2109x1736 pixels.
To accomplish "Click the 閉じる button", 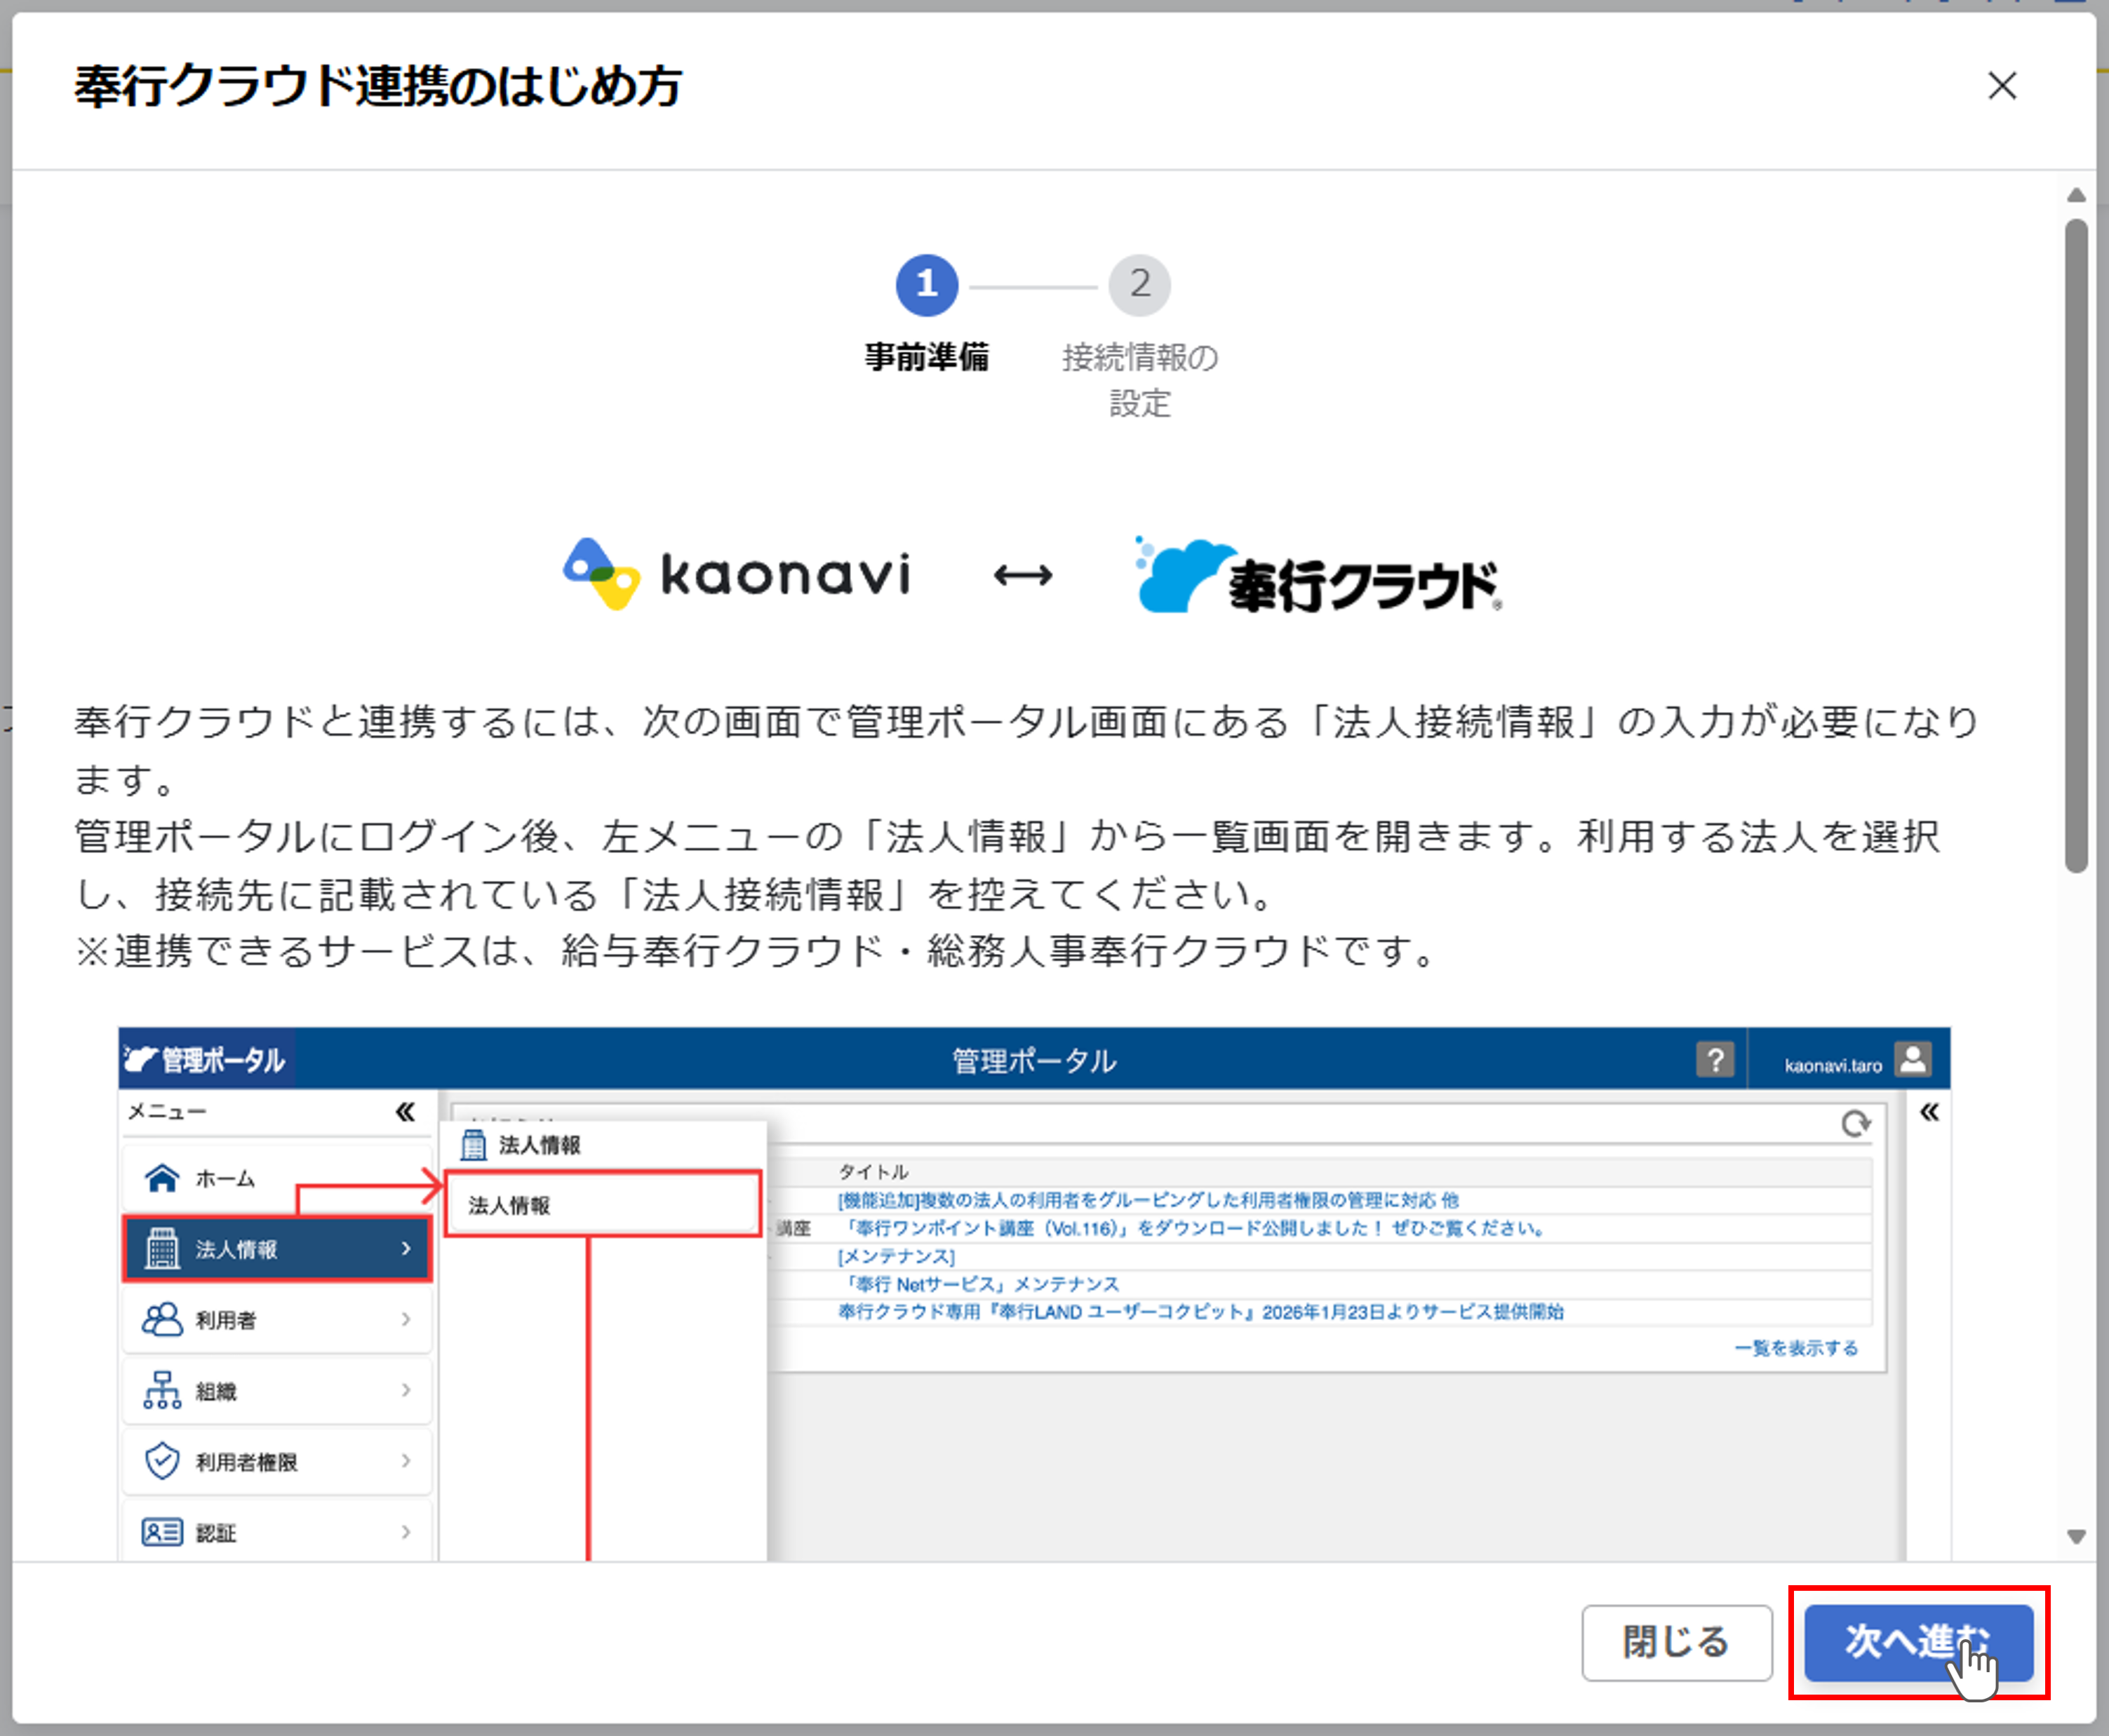I will pos(1676,1642).
